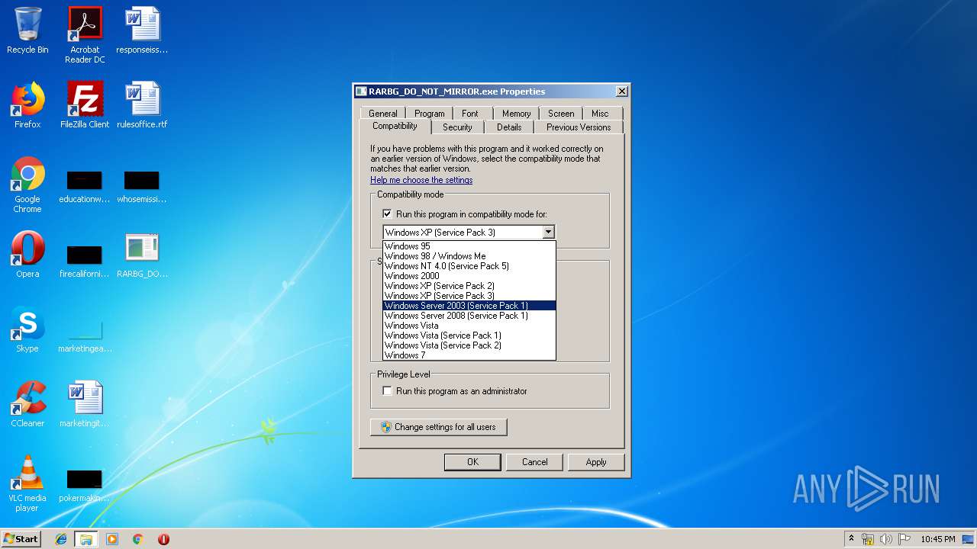Viewport: 977px width, 549px height.
Task: Select the marketingea desktop file
Action: click(x=85, y=337)
